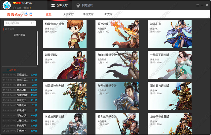Click the blue mascot user avatar
Screen dimensions: 211x135
click(x=7, y=5)
